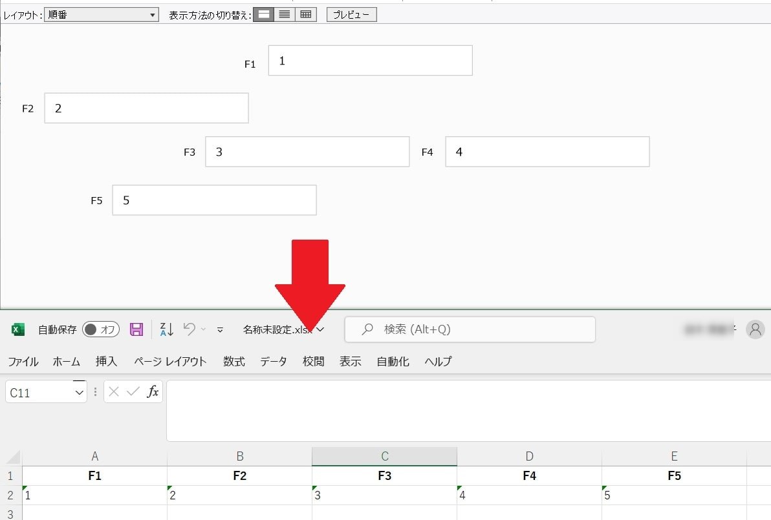The width and height of the screenshot is (771, 520).
Task: Click the Sort A-Z icon near the Quick Access Toolbar
Action: click(x=166, y=329)
